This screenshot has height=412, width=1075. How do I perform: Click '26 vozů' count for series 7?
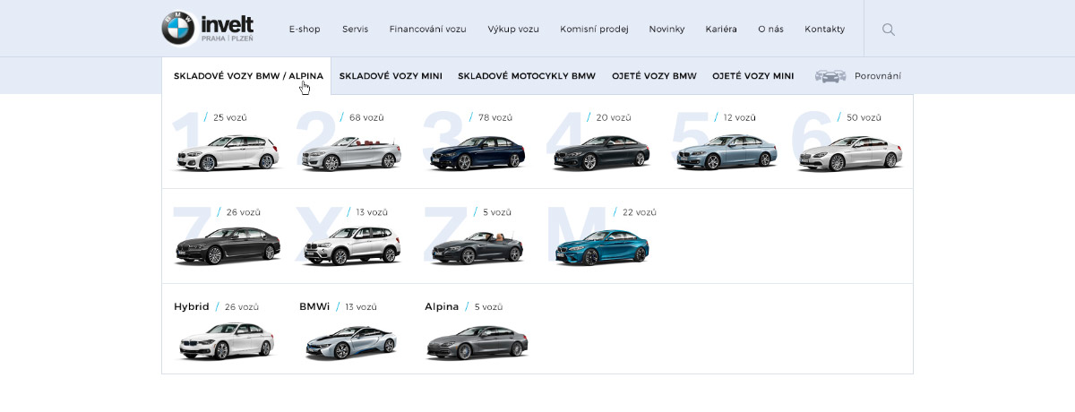pos(244,212)
